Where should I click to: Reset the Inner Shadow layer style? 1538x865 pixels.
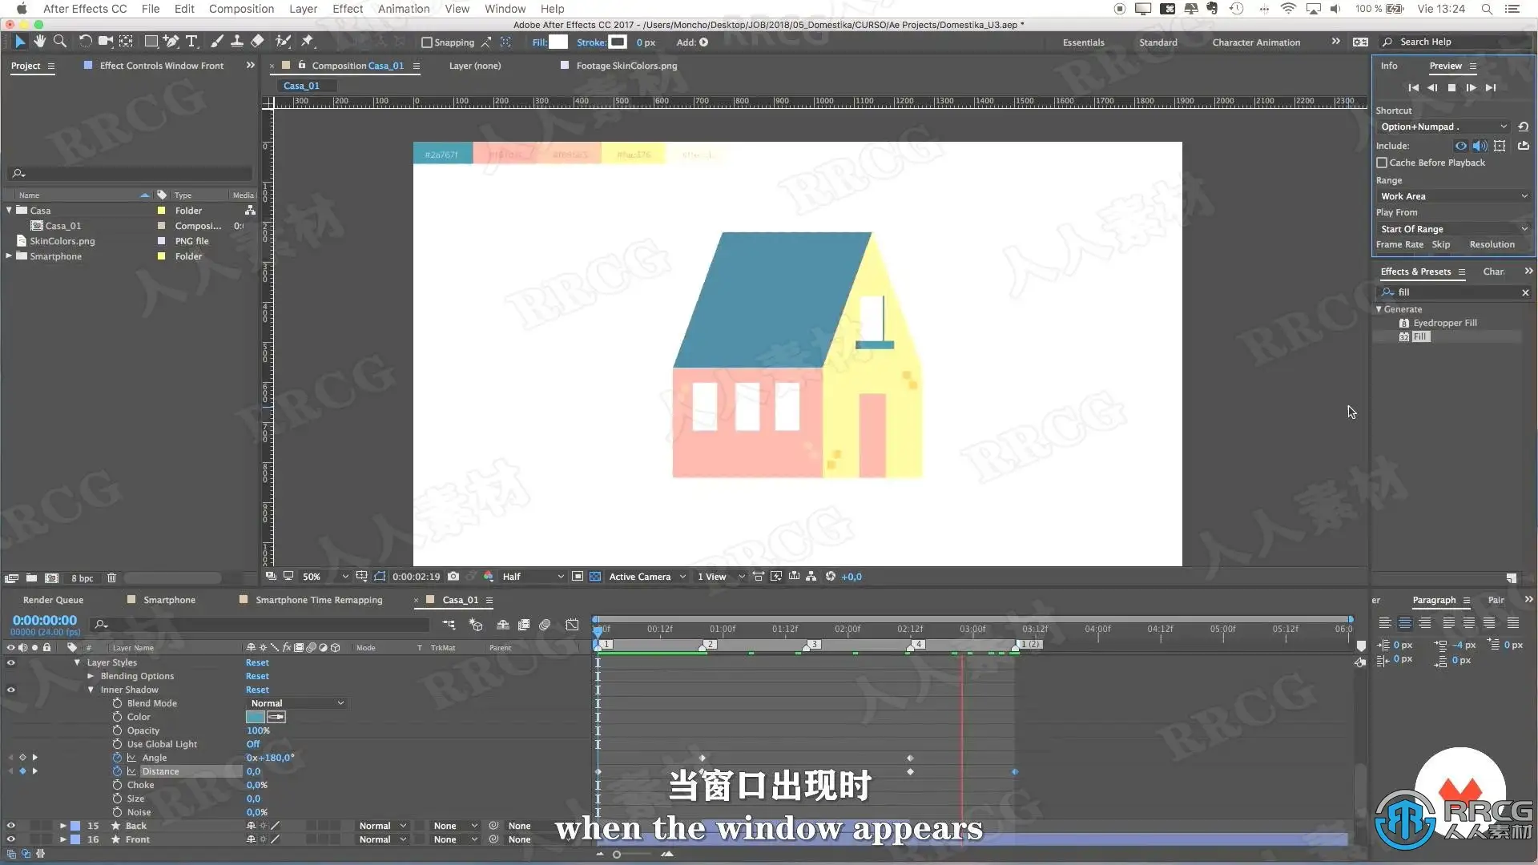point(257,690)
